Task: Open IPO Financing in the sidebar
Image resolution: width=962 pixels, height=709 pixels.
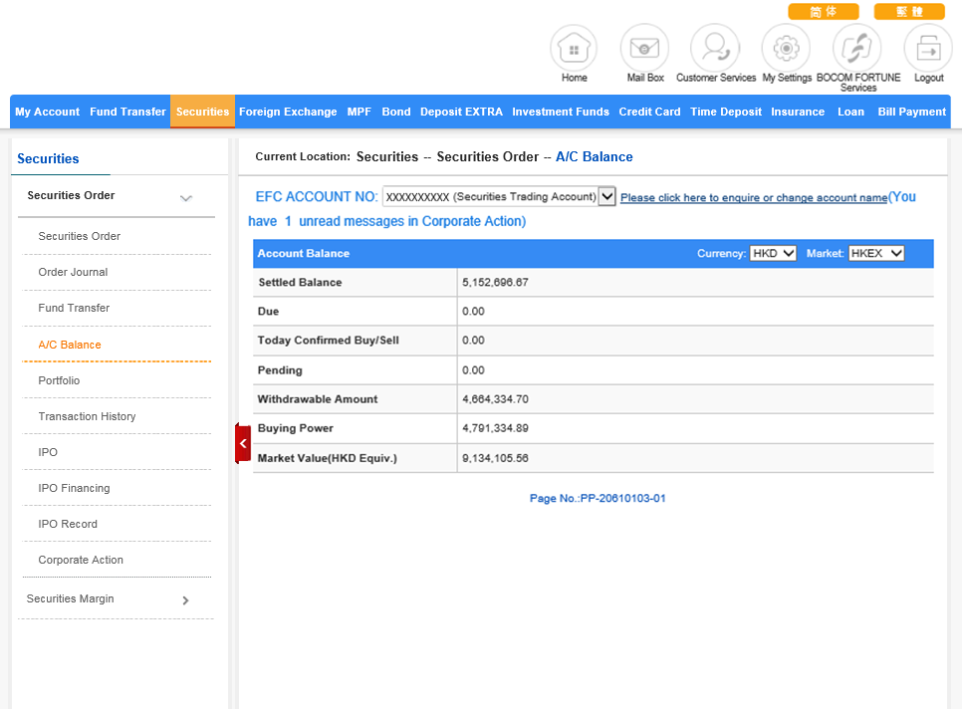Action: [74, 488]
